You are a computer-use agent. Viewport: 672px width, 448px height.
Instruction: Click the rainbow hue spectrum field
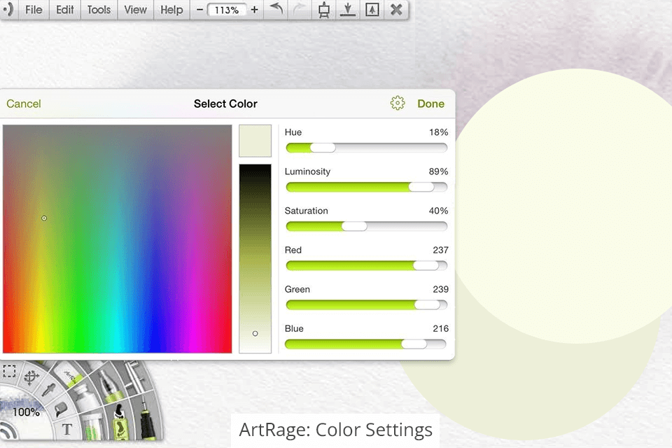(117, 239)
